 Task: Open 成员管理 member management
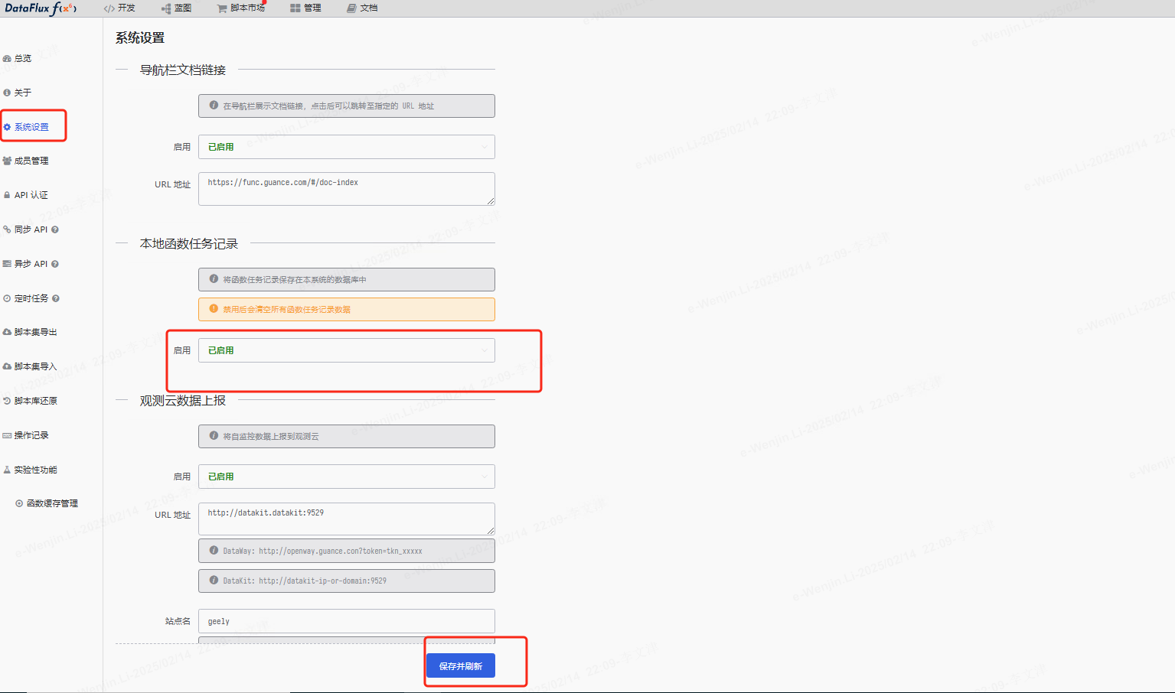coord(31,161)
